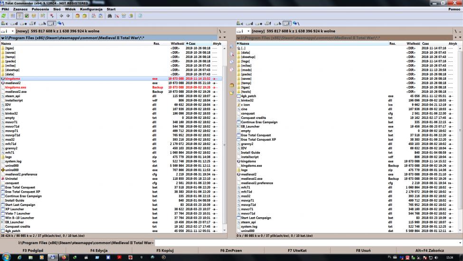
Task: Click the Back arrow in the toolbar
Action: pyautogui.click(x=61, y=16)
